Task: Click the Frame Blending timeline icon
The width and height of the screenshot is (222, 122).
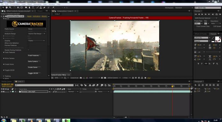Action: pos(93,85)
